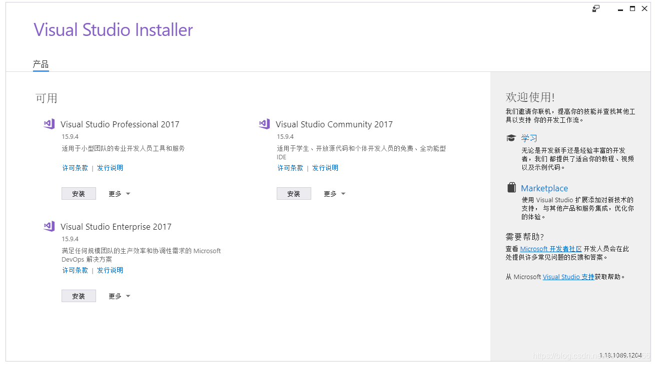Viewport: 655px width, 365px height.
Task: Open 发行说明 link under Community 2017
Action: click(325, 168)
